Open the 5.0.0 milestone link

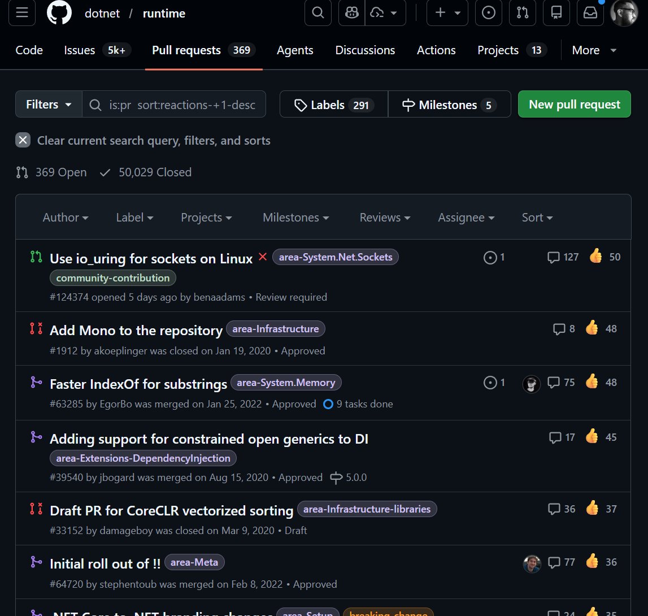click(349, 478)
